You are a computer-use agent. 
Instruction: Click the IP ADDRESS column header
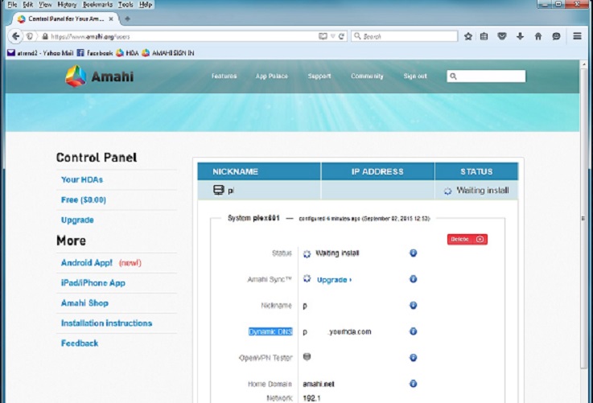pos(377,171)
